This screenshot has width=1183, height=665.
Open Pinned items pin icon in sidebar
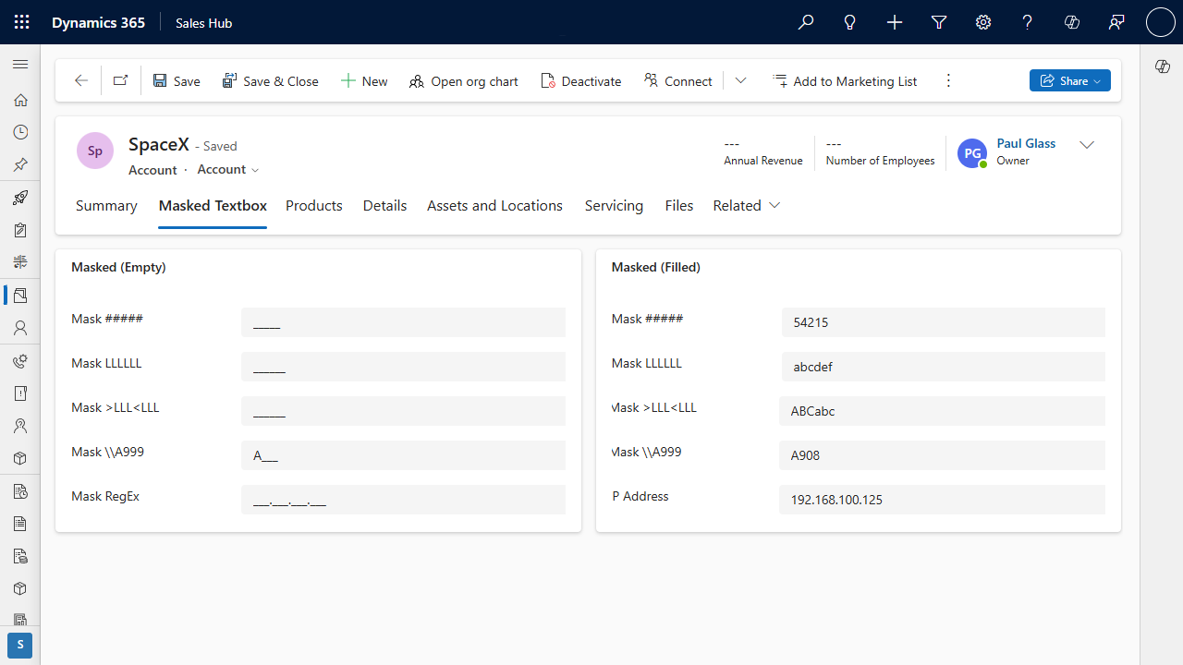(20, 164)
